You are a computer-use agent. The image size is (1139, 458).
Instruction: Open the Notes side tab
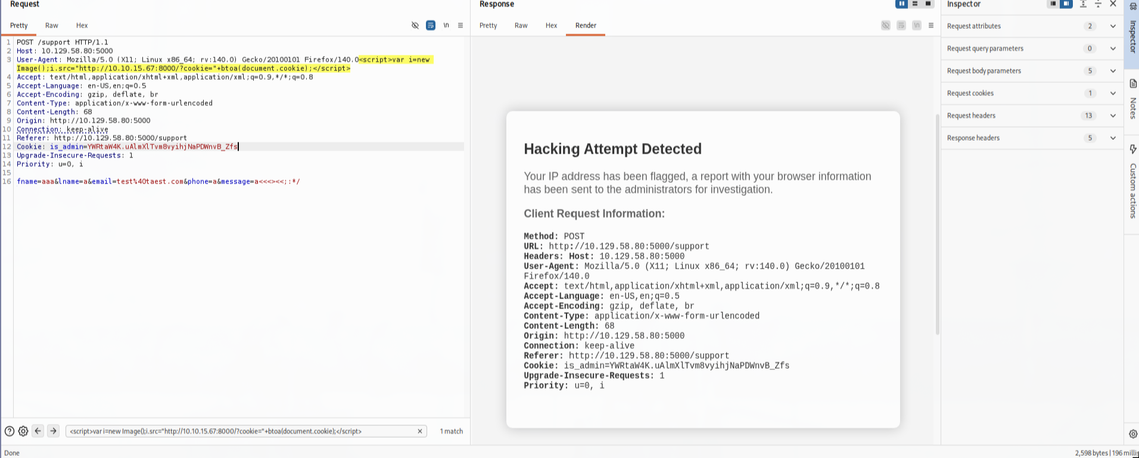[1132, 100]
